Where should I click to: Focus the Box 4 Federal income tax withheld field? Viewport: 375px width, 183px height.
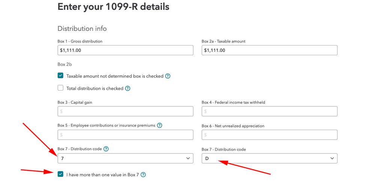coord(269,111)
